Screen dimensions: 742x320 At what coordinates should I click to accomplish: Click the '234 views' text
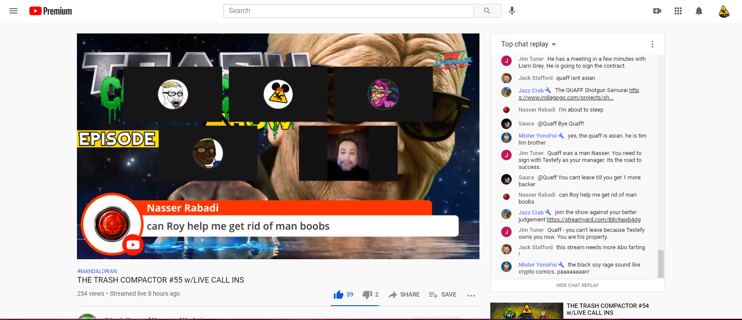tap(91, 294)
